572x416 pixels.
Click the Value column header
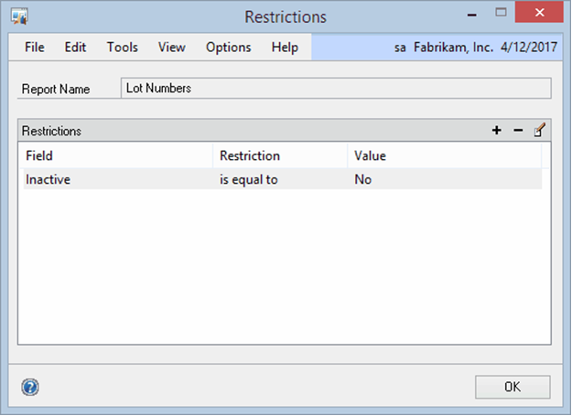click(x=445, y=156)
